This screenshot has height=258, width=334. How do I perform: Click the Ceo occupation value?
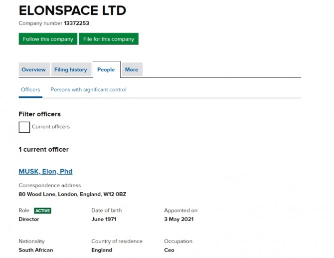point(169,250)
